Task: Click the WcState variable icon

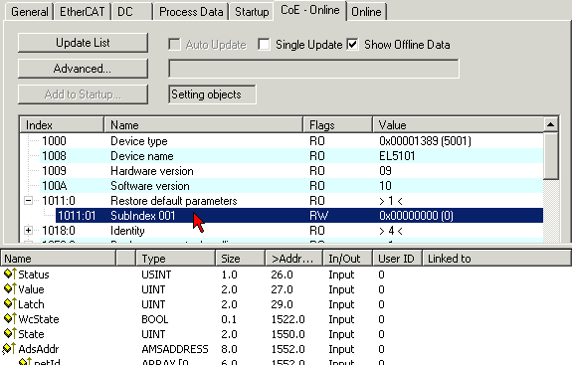Action: point(10,318)
